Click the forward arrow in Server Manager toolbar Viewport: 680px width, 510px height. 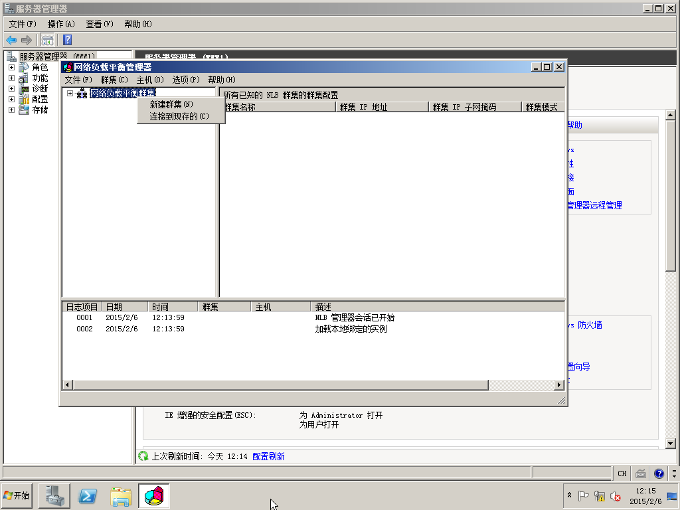[27, 41]
